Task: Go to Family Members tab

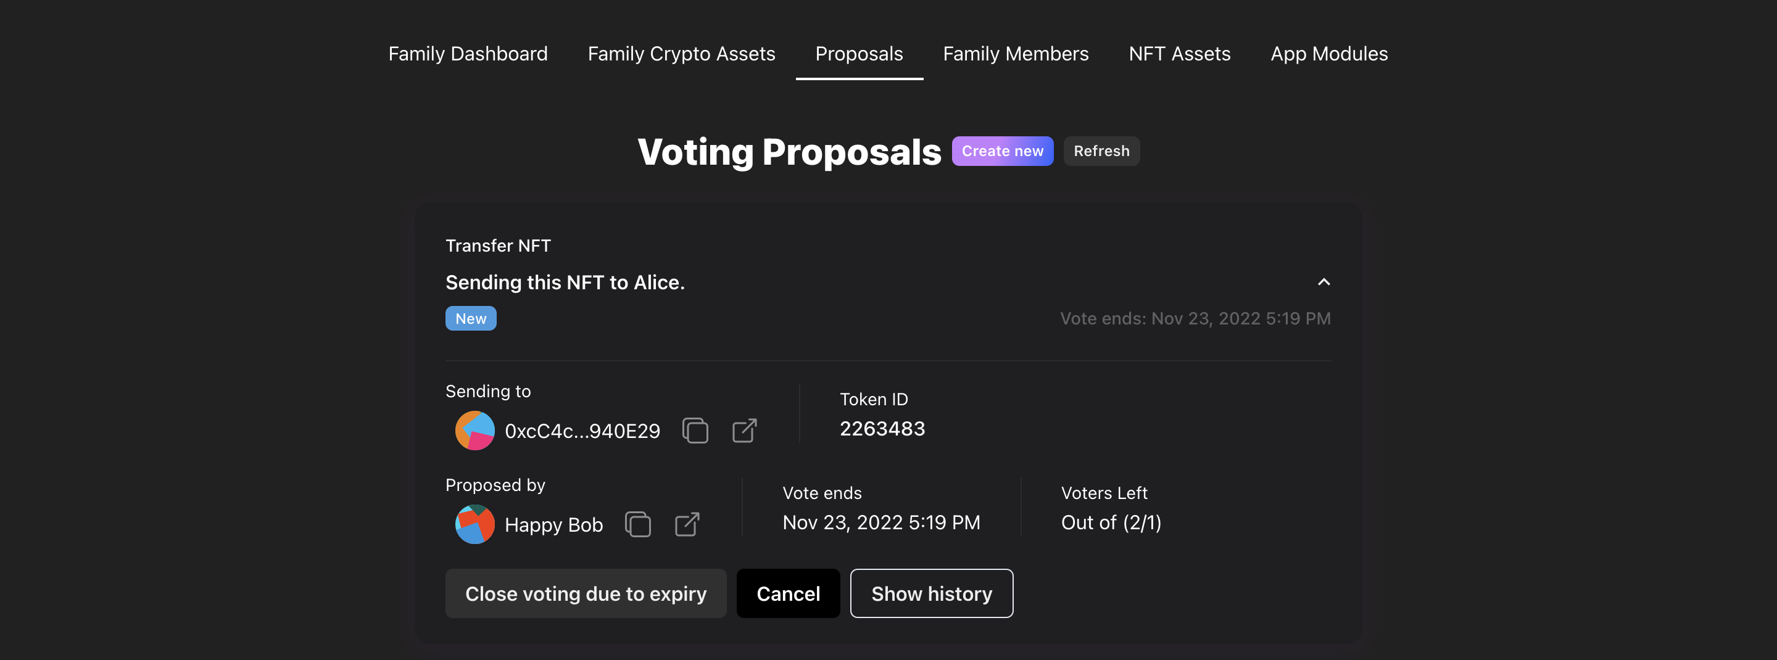Action: pos(1016,54)
